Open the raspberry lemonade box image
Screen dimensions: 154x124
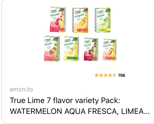tap(58, 19)
